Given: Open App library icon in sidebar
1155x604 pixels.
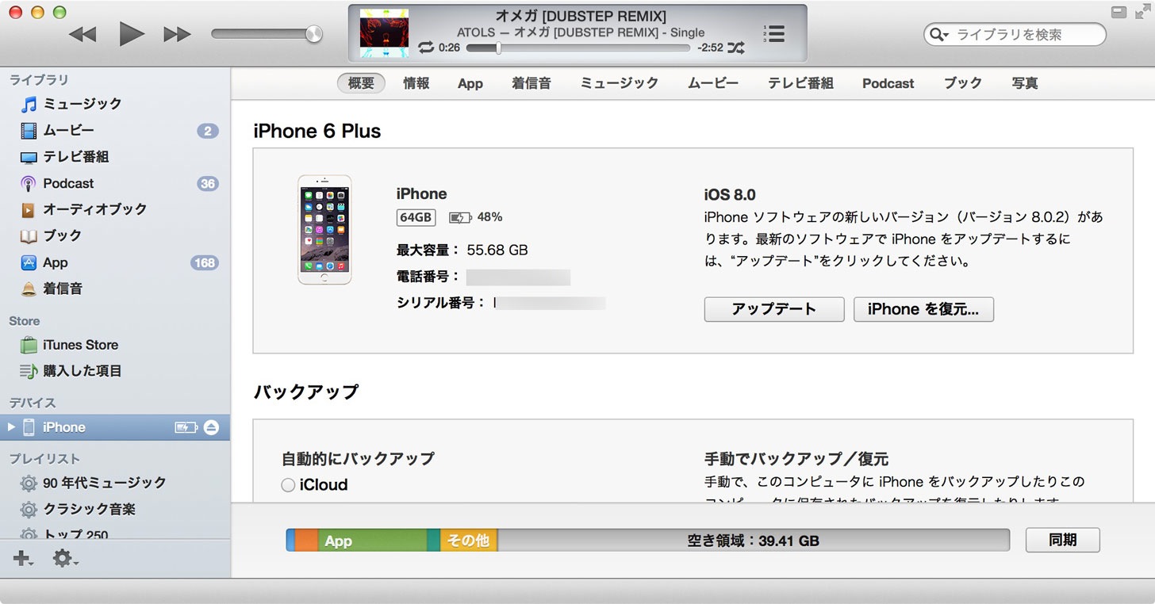Looking at the screenshot, I should [29, 262].
